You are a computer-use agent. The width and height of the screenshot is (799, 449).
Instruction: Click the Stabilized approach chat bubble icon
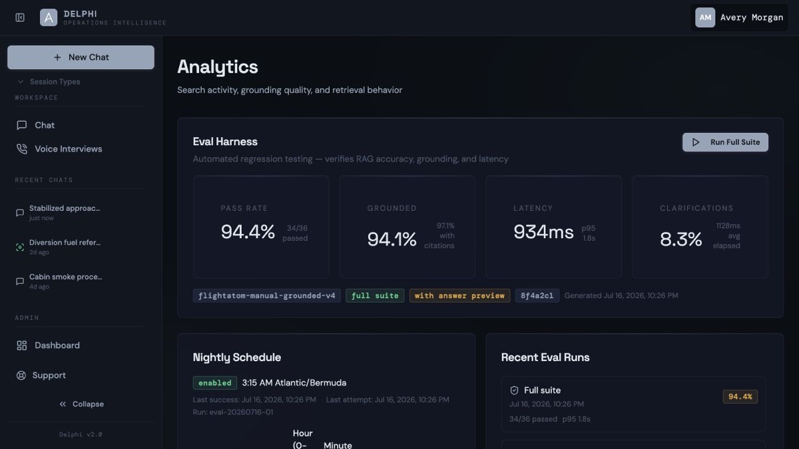coord(20,213)
